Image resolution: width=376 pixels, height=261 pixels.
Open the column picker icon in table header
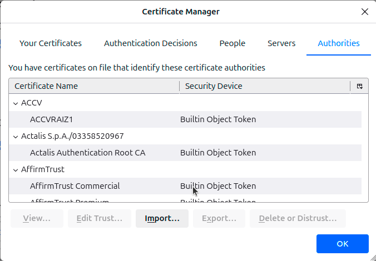pos(359,86)
